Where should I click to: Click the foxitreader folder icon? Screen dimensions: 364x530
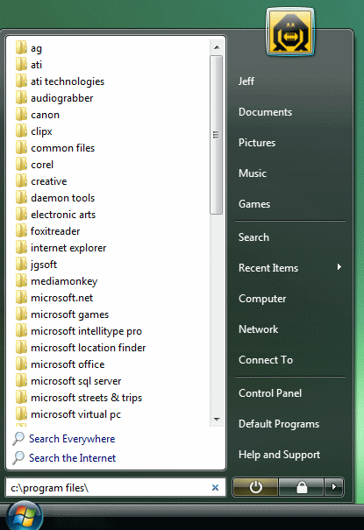[21, 230]
